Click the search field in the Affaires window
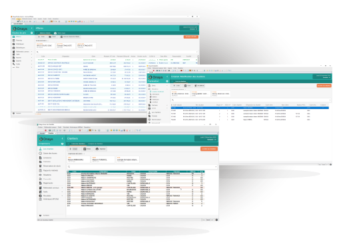 coord(117,52)
